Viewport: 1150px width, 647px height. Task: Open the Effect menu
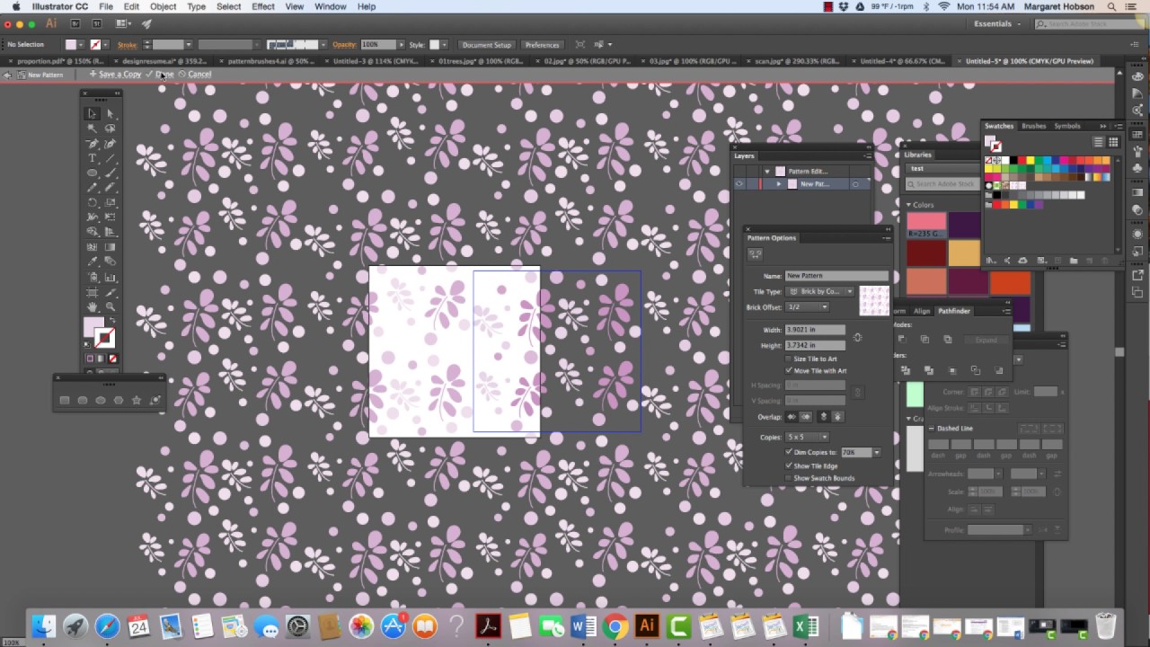tap(263, 6)
